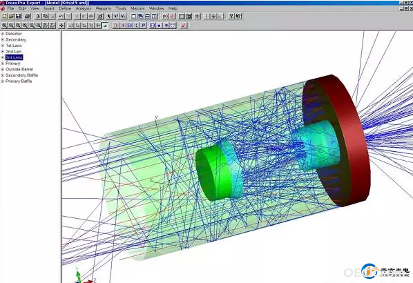413x283 pixels.
Task: Save the model with floppy disk icon
Action: (x=18, y=17)
